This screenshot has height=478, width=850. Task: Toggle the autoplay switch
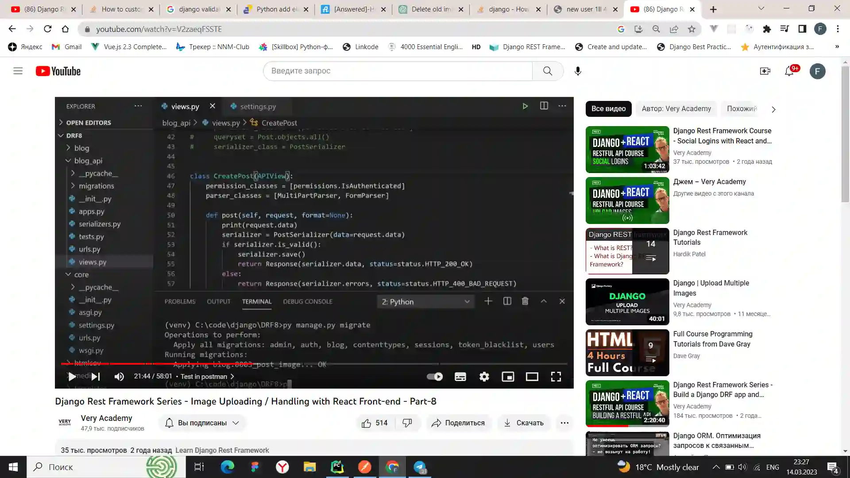click(434, 377)
